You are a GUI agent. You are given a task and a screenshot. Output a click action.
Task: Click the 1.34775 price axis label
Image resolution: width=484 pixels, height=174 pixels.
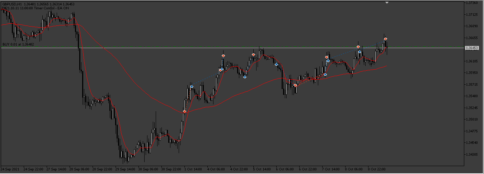(x=472, y=131)
